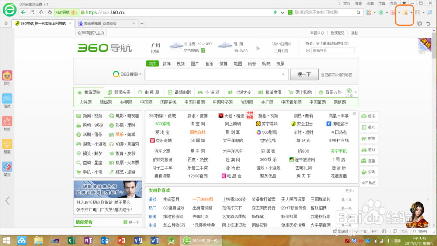Open a new tab with plus button
Screen dimensions: 437x246
[x=142, y=24]
